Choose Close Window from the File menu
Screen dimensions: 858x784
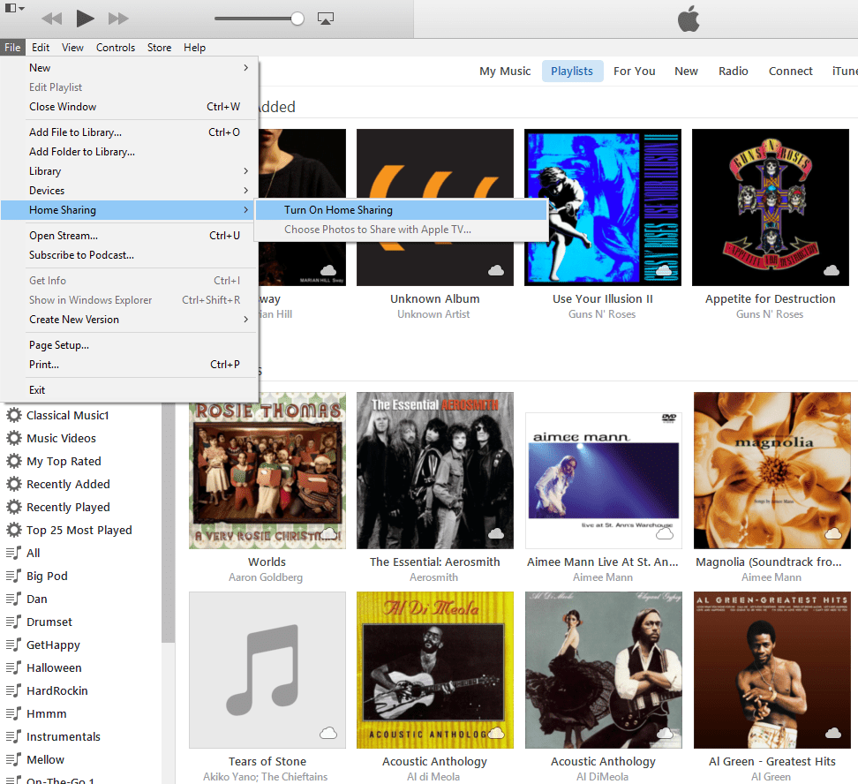coord(129,107)
